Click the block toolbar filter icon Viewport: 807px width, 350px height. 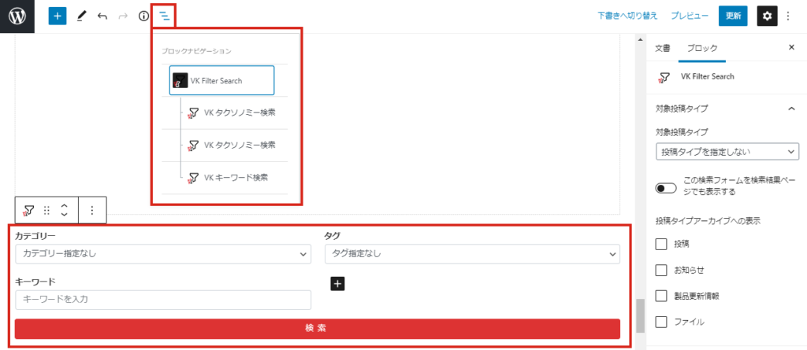click(29, 210)
